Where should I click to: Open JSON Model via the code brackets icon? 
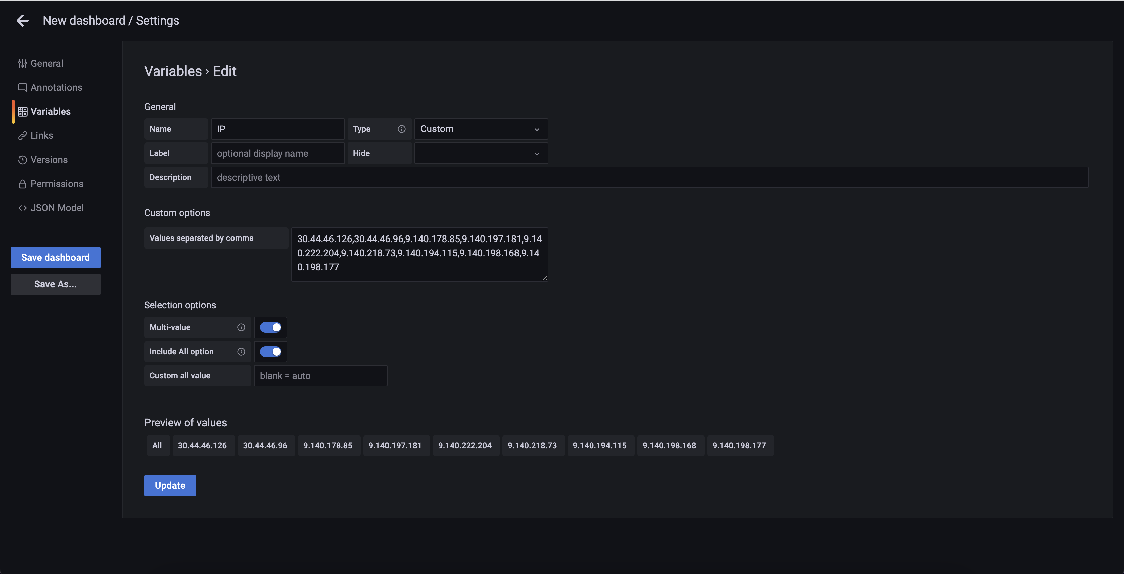click(x=23, y=208)
